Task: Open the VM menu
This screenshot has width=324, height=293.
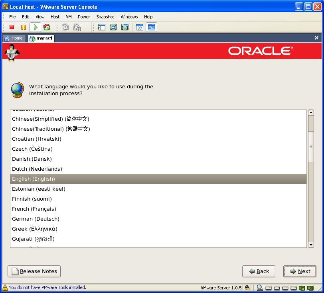Action: pos(69,17)
